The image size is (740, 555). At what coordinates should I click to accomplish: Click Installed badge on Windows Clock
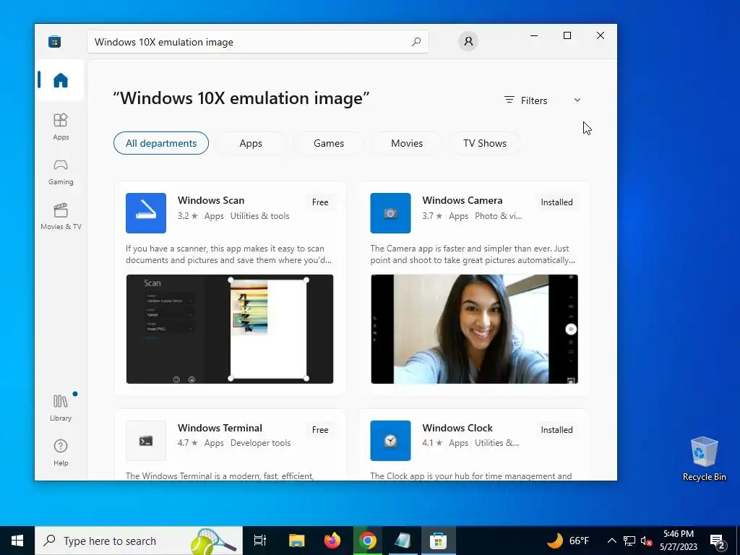(556, 429)
